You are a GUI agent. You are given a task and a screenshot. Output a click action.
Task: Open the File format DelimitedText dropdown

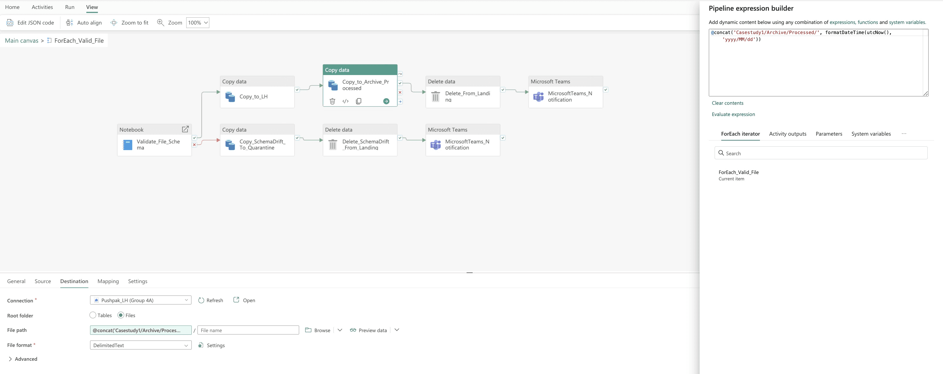141,345
